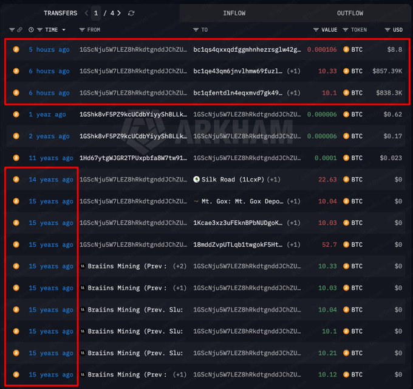The width and height of the screenshot is (413, 389).
Task: Open the '2 years ago' transaction
Action: click(49, 136)
